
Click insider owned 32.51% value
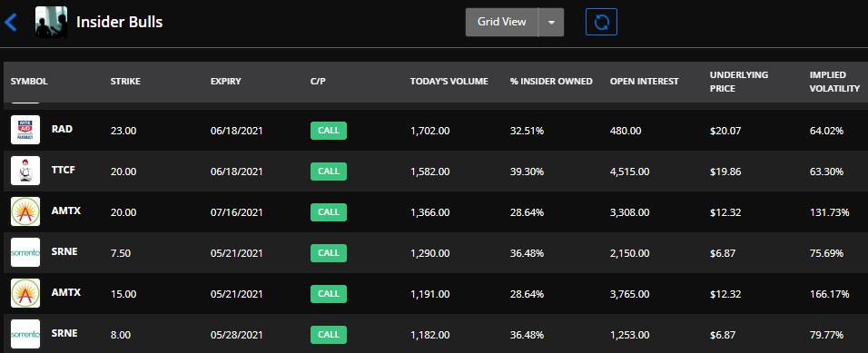pos(527,132)
